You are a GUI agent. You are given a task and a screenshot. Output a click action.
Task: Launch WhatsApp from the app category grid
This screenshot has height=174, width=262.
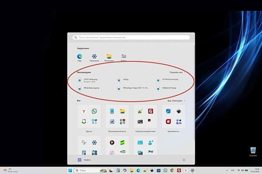94,111
